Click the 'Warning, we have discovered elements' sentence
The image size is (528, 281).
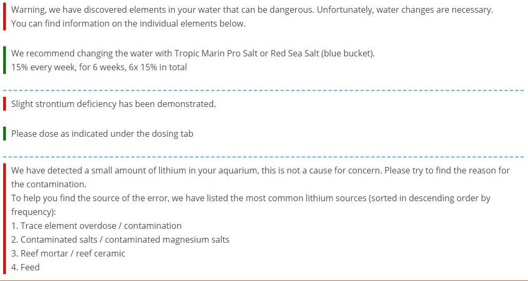(252, 10)
